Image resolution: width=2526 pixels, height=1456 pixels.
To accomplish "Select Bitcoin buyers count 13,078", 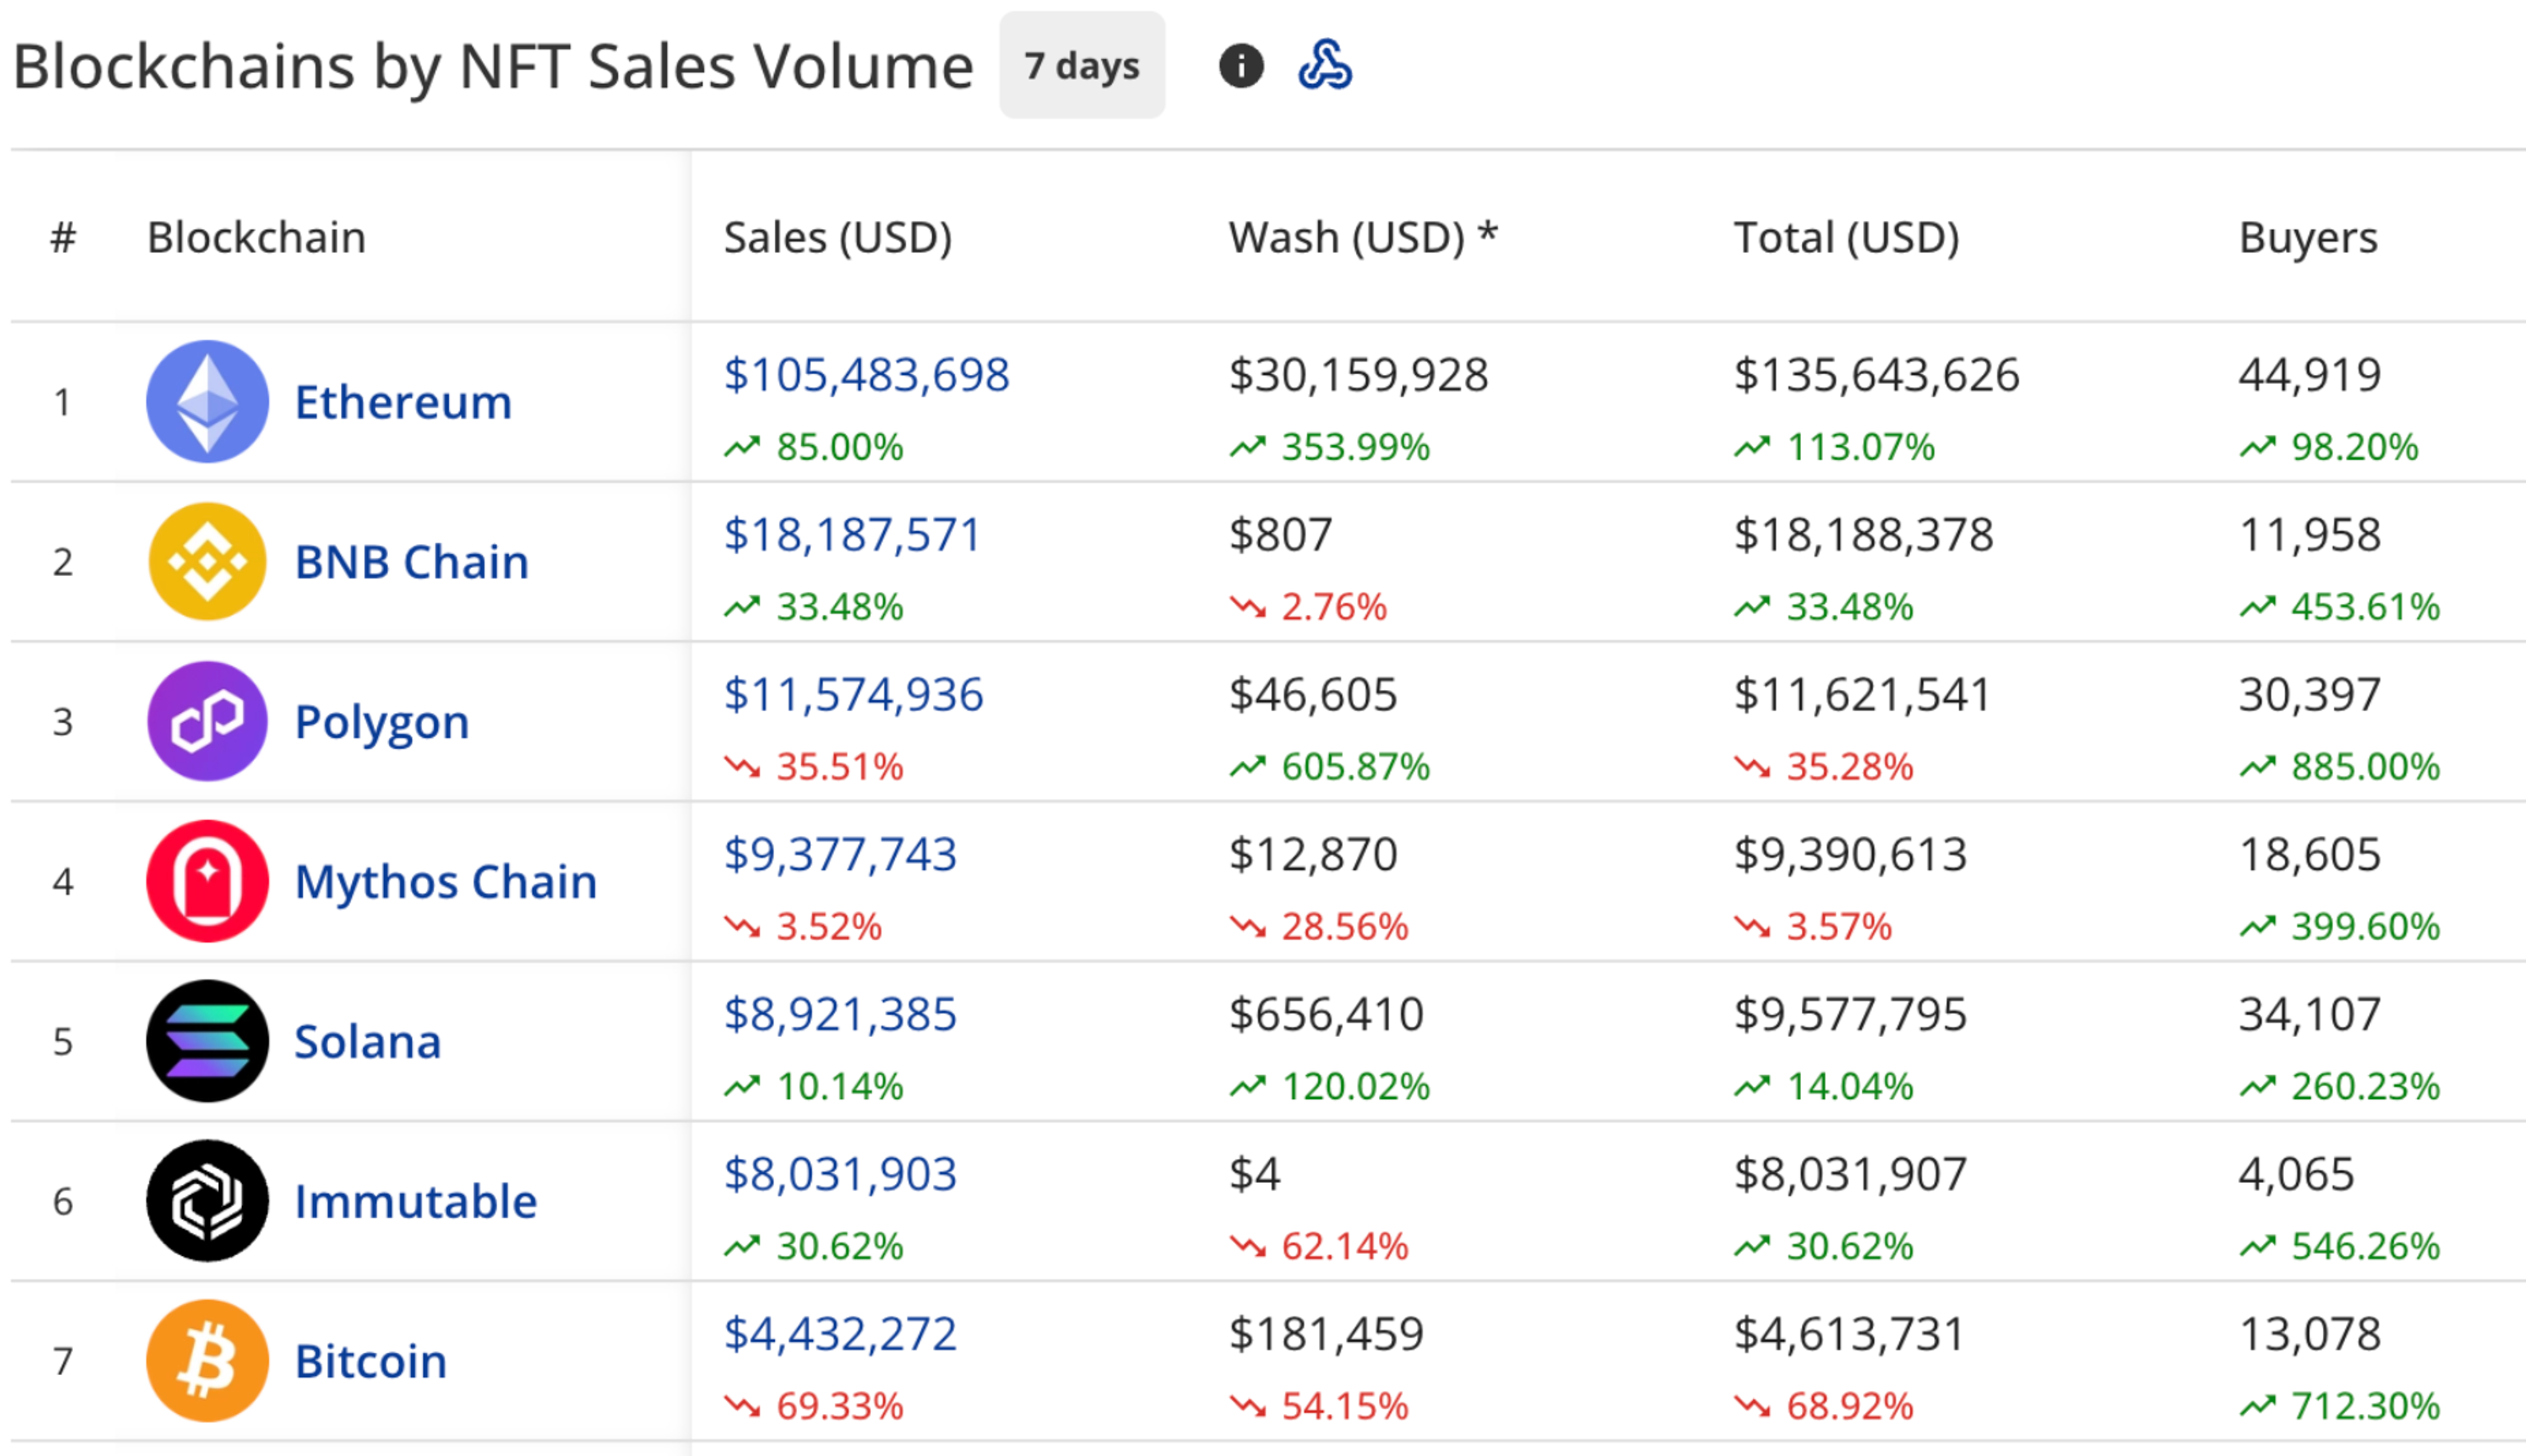I will pyautogui.click(x=2309, y=1335).
